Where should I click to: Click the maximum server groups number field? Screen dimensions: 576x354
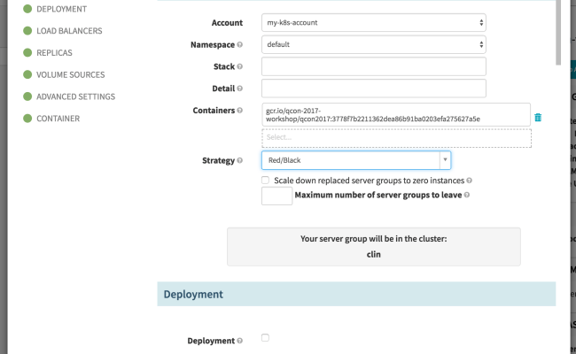click(276, 196)
